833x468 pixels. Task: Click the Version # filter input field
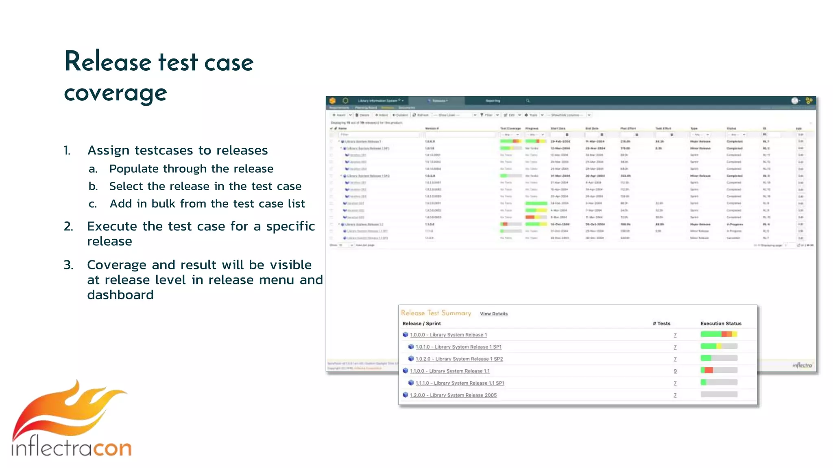coord(461,135)
